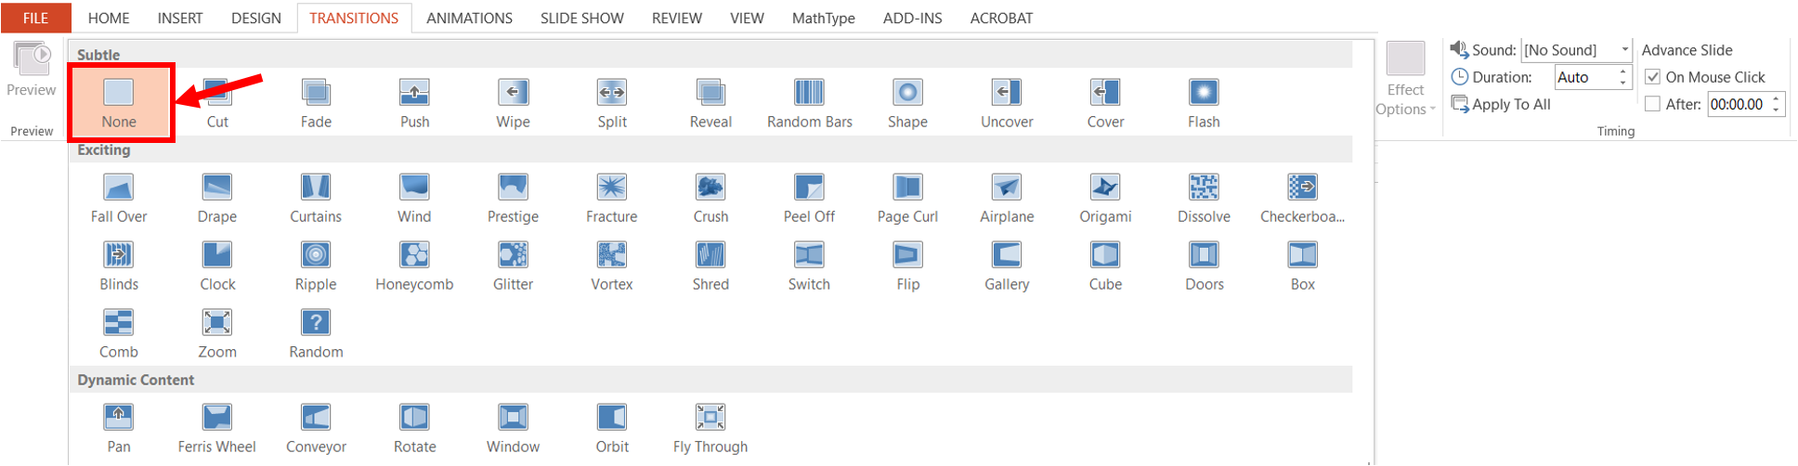Viewport: 1798px width, 466px height.
Task: Open the SLIDE SHOW tab
Action: (x=582, y=18)
